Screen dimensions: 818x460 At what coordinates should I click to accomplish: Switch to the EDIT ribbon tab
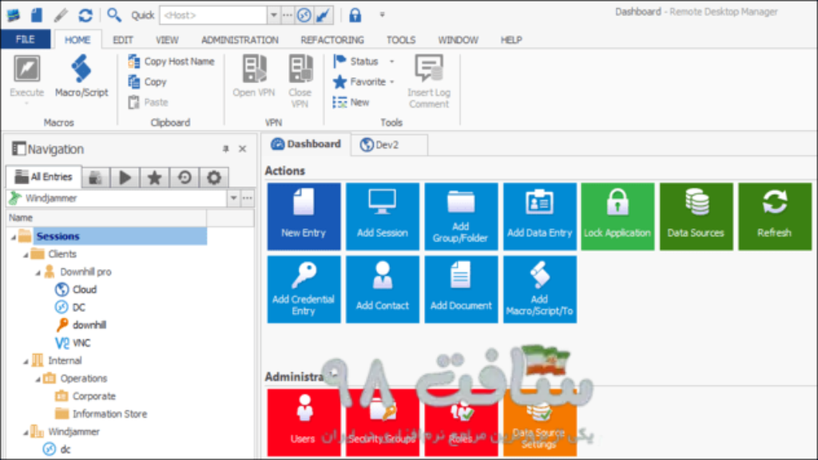pyautogui.click(x=123, y=40)
